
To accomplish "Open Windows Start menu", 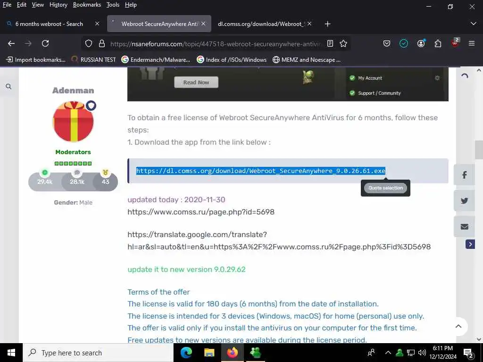I will click(x=11, y=353).
